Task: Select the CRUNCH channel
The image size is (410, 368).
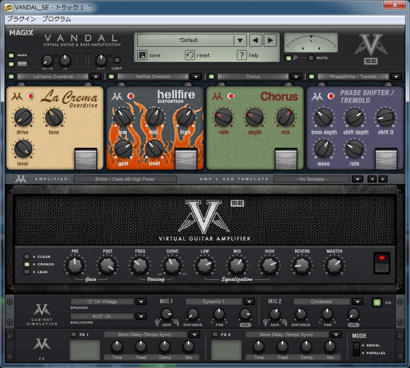Action: (x=27, y=264)
